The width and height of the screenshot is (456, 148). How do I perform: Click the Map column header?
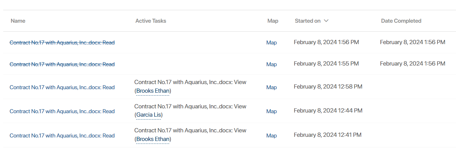click(x=273, y=21)
